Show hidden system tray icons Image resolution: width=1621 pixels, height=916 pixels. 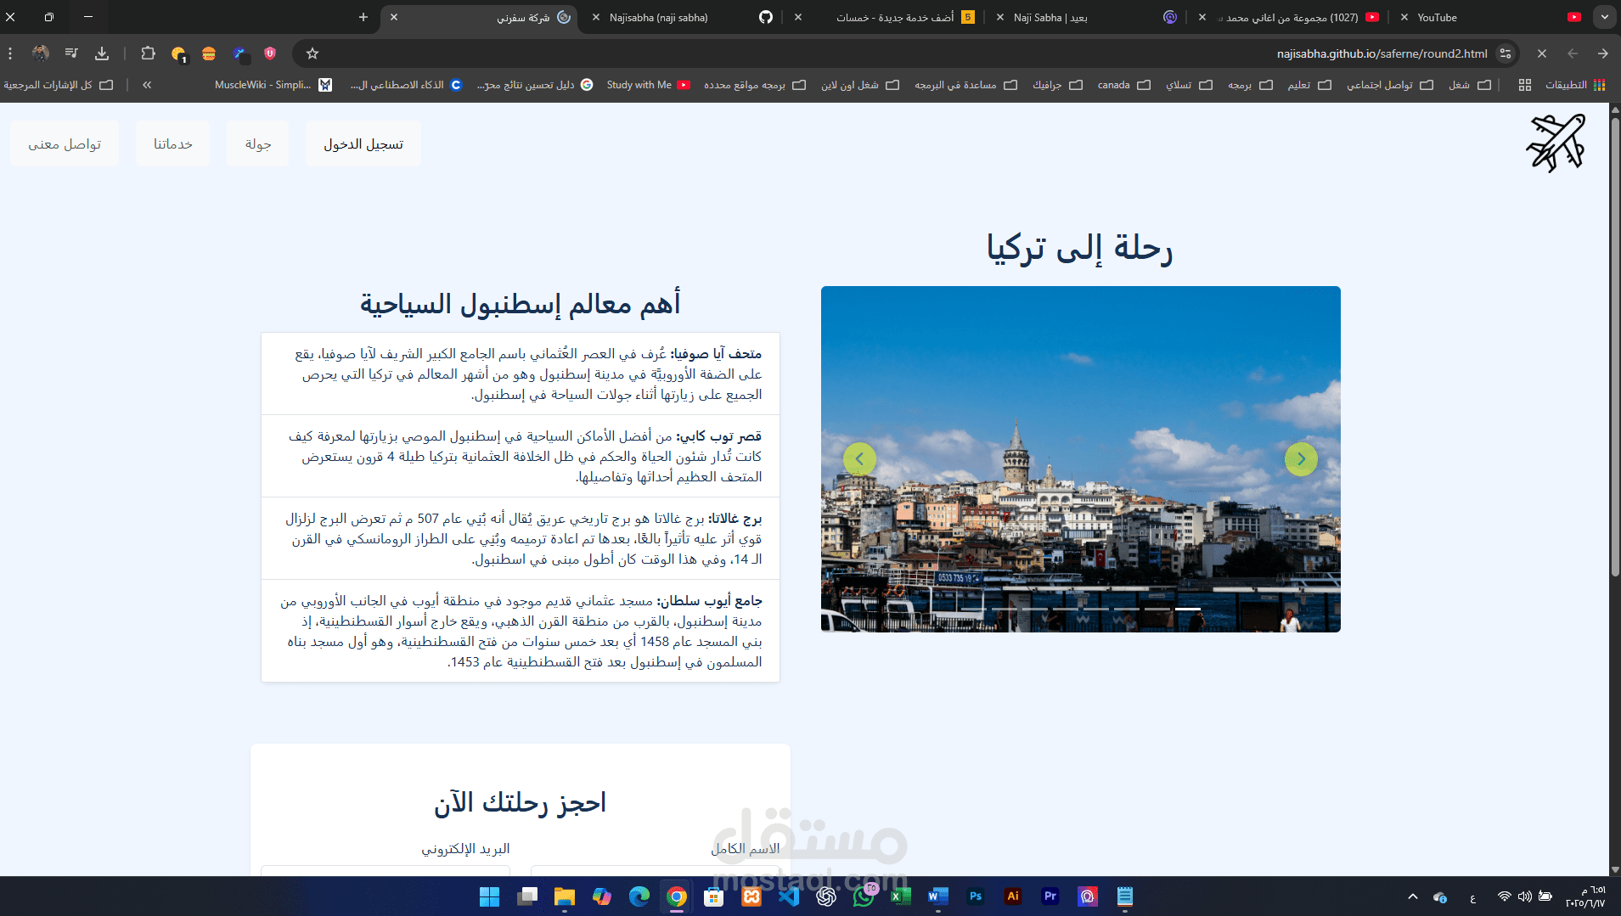click(1413, 896)
